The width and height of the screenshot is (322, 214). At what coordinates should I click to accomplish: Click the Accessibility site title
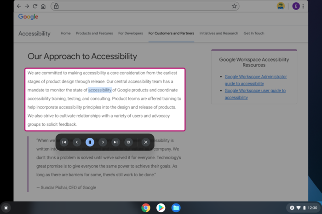[34, 34]
